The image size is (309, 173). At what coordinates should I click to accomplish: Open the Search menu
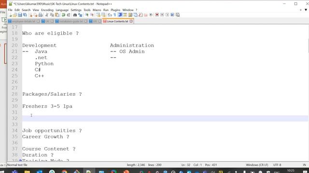[x=26, y=10]
